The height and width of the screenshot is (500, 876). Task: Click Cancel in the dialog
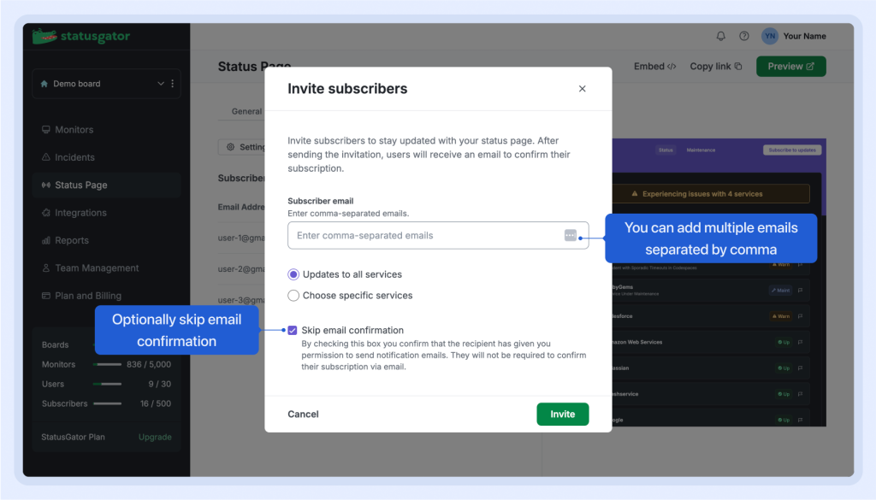303,414
